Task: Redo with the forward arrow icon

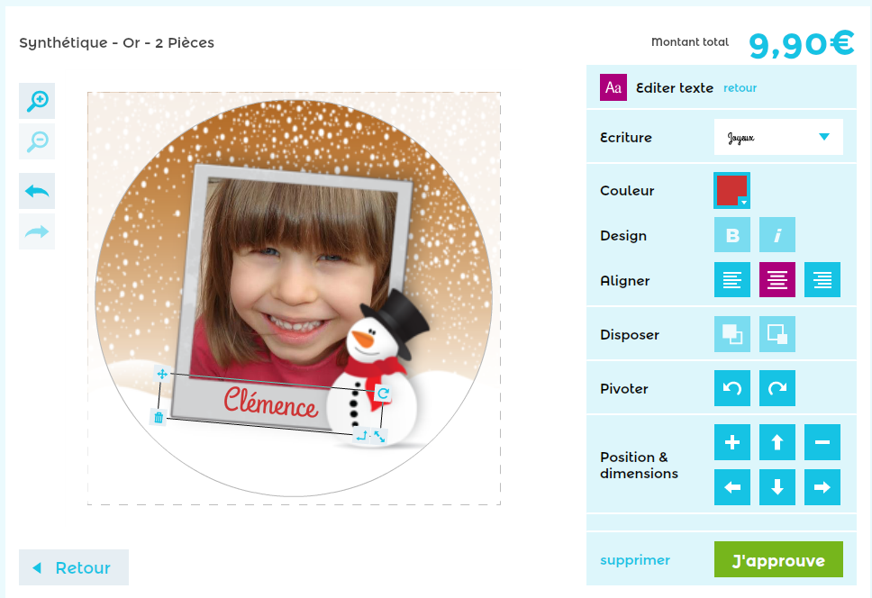Action: 37,231
